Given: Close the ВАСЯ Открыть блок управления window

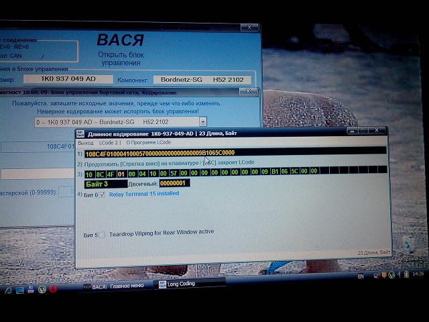Looking at the screenshot, I should point(249,27).
